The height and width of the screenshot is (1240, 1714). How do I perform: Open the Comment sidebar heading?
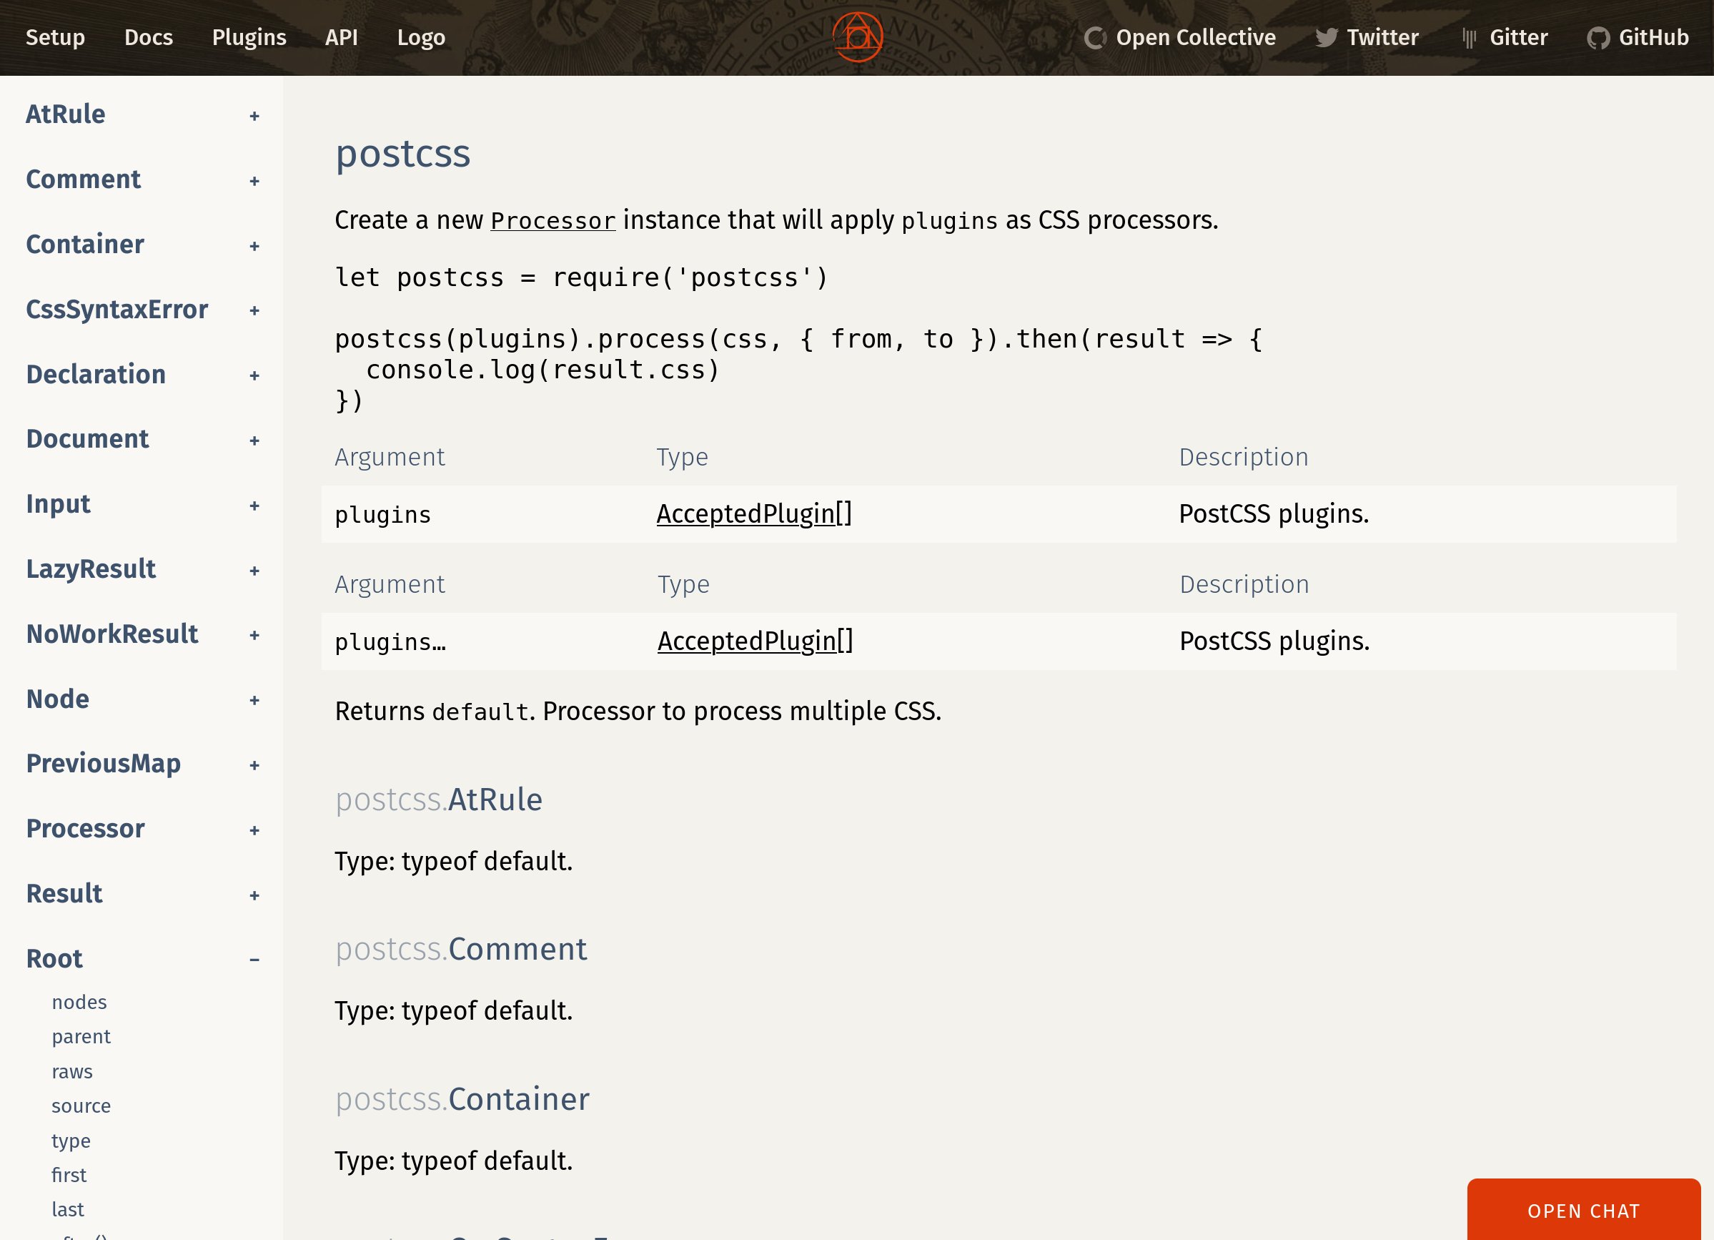tap(83, 179)
